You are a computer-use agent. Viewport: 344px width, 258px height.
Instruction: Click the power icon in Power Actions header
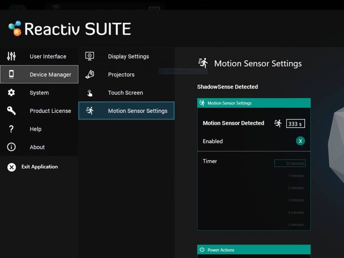(202, 250)
